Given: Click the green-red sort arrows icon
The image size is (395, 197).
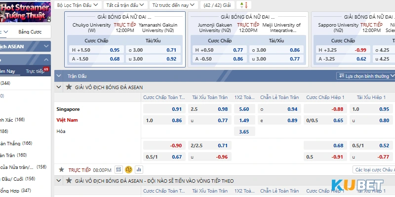Looking at the screenshot, I should pos(244,5).
